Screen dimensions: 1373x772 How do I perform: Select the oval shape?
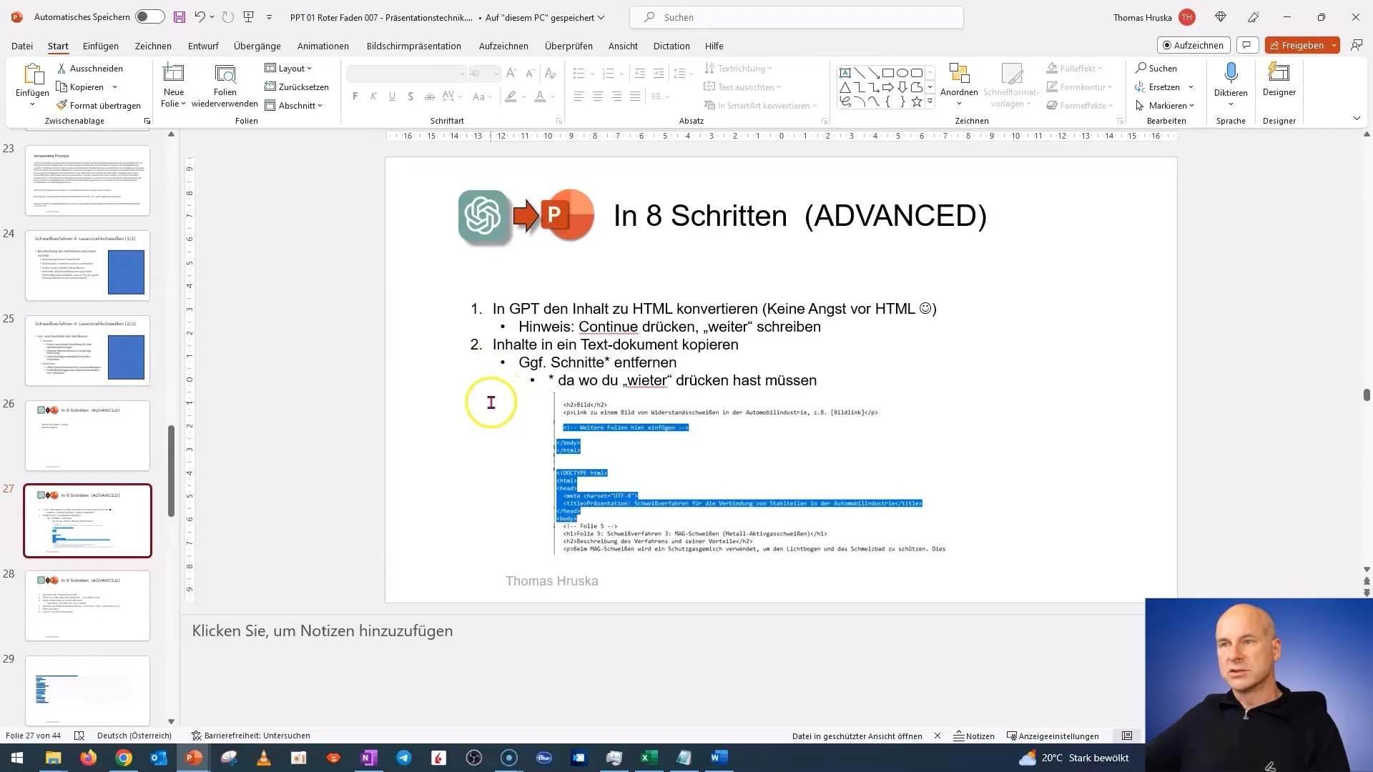click(x=902, y=73)
